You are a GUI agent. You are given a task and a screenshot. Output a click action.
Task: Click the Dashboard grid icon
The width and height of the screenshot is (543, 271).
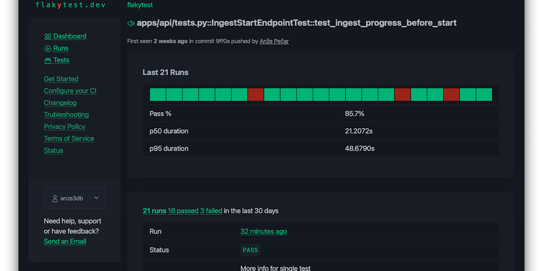(48, 37)
